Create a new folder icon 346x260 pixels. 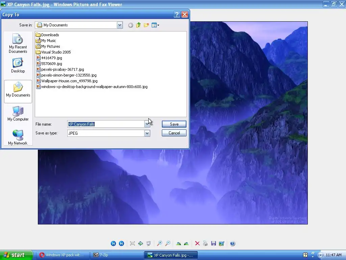(146, 25)
